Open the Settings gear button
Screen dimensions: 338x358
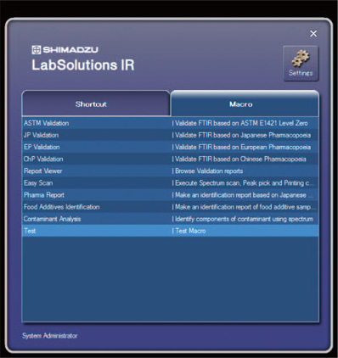tap(301, 64)
